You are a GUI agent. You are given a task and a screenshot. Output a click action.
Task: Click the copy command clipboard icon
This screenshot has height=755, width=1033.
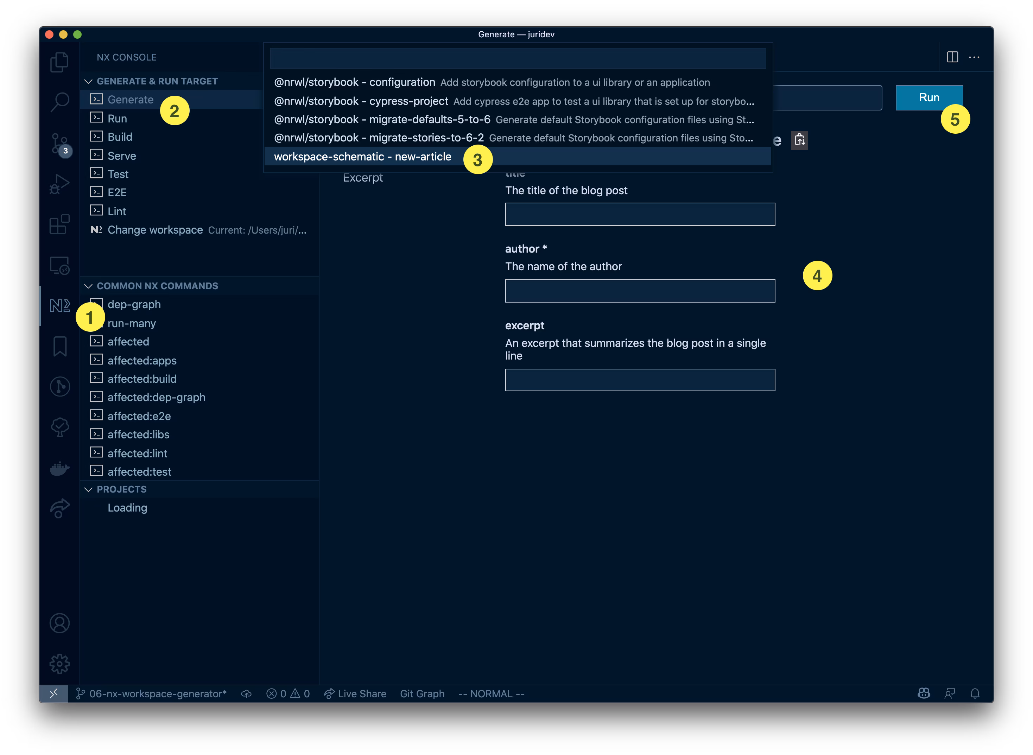pos(799,140)
